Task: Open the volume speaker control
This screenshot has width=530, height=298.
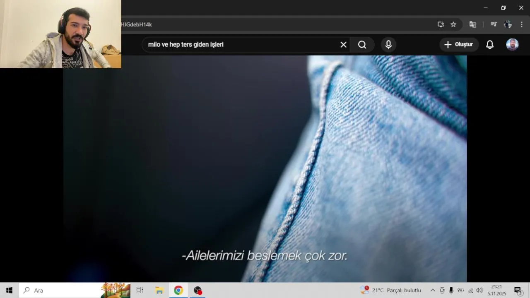Action: tap(479, 290)
